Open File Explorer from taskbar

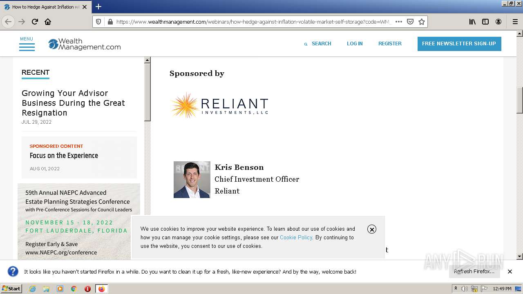click(46, 289)
